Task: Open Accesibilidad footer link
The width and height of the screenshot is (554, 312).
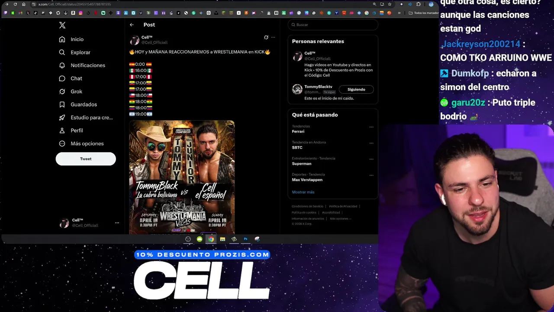Action: [x=331, y=212]
